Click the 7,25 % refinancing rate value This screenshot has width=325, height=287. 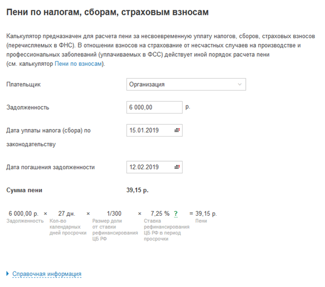click(x=160, y=214)
